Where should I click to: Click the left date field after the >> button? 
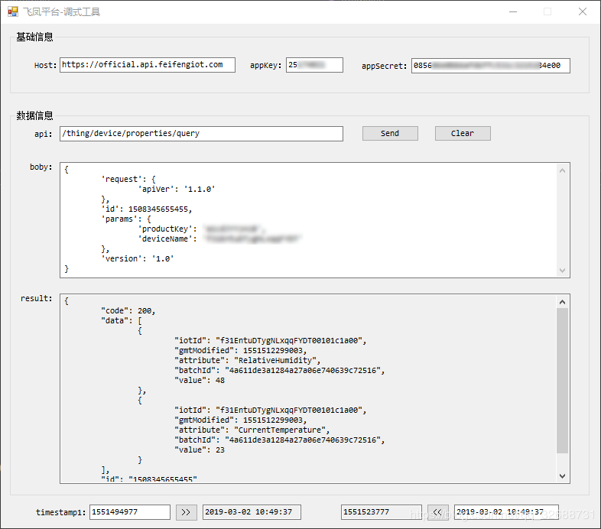(x=252, y=512)
